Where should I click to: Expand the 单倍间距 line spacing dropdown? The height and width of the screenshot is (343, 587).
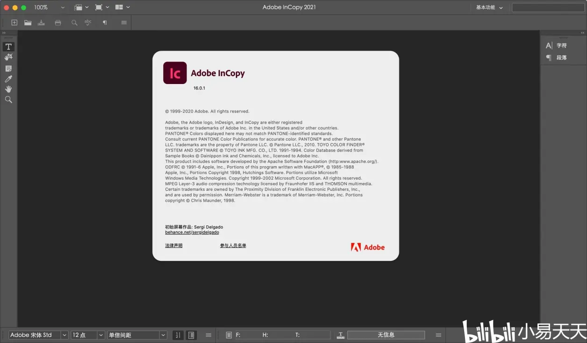(x=163, y=335)
